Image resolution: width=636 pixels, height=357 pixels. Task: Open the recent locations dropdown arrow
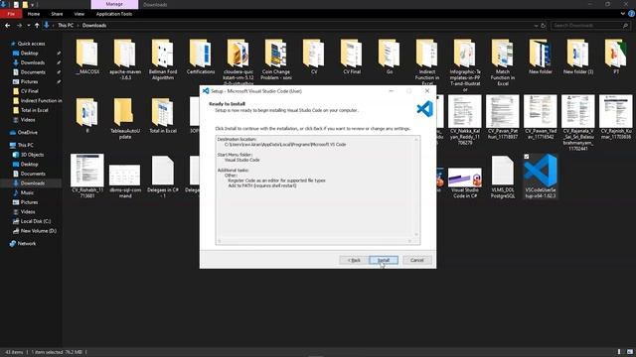pyautogui.click(x=29, y=25)
